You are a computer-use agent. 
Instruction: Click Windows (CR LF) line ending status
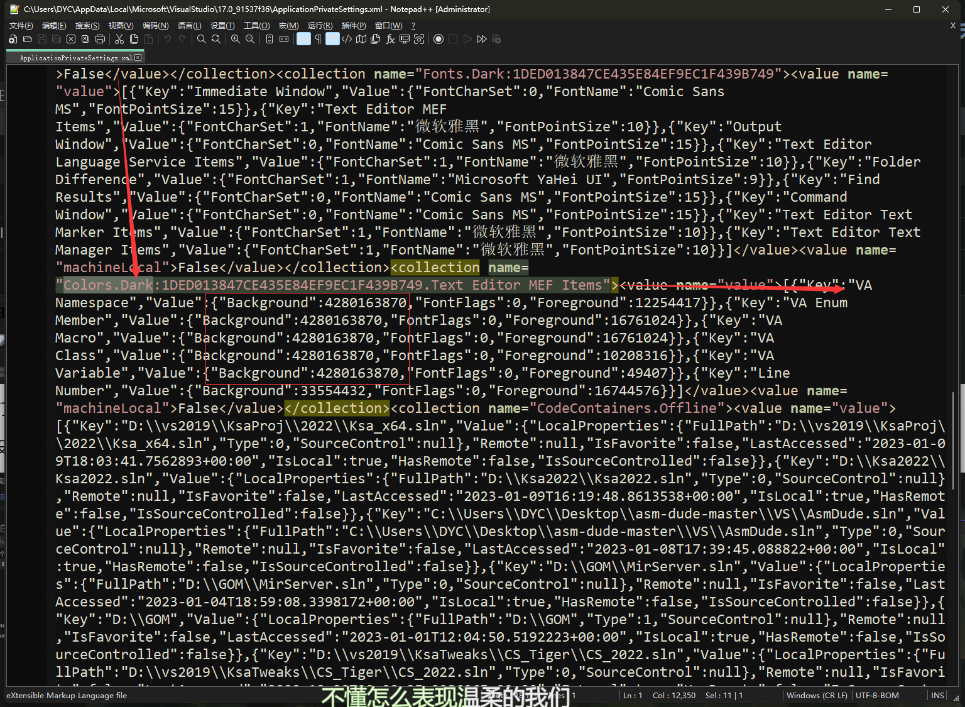(817, 696)
